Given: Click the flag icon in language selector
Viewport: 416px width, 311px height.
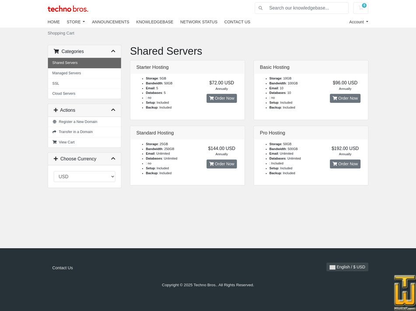Looking at the screenshot, I should pyautogui.click(x=332, y=267).
